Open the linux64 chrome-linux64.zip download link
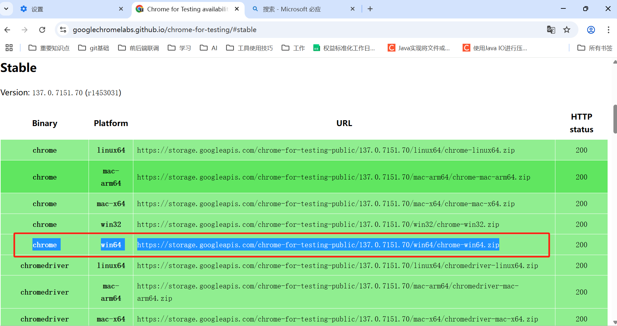Image resolution: width=617 pixels, height=326 pixels. tap(326, 150)
